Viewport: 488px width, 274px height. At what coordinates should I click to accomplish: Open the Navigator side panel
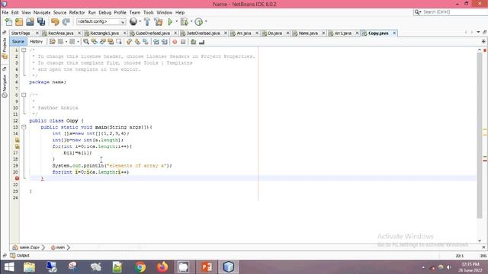click(5, 83)
